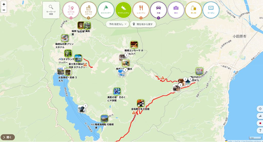Click the red dot record button
Image resolution: width=263 pixels, height=142 pixels.
click(260, 123)
